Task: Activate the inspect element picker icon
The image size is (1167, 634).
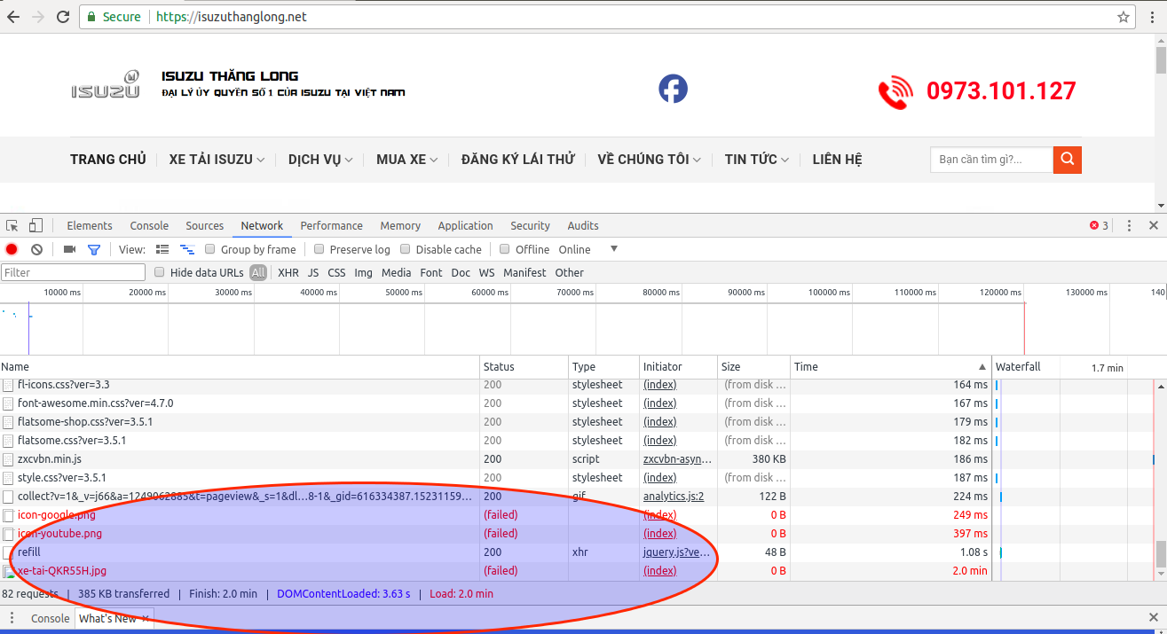Action: (x=12, y=225)
